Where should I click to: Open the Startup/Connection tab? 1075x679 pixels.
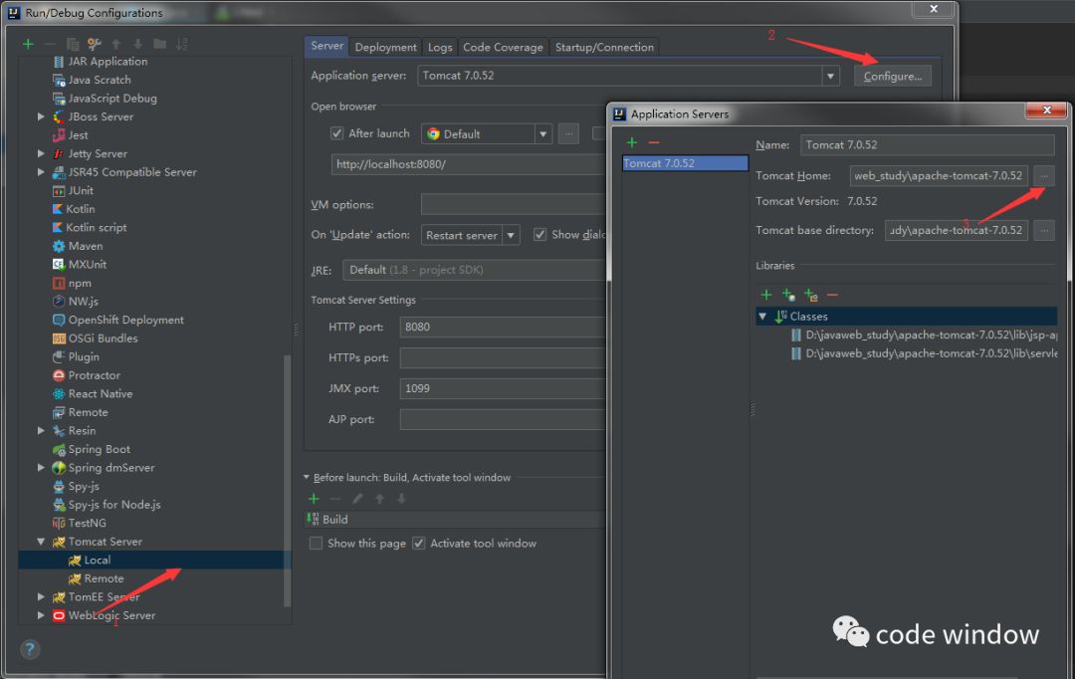point(604,47)
